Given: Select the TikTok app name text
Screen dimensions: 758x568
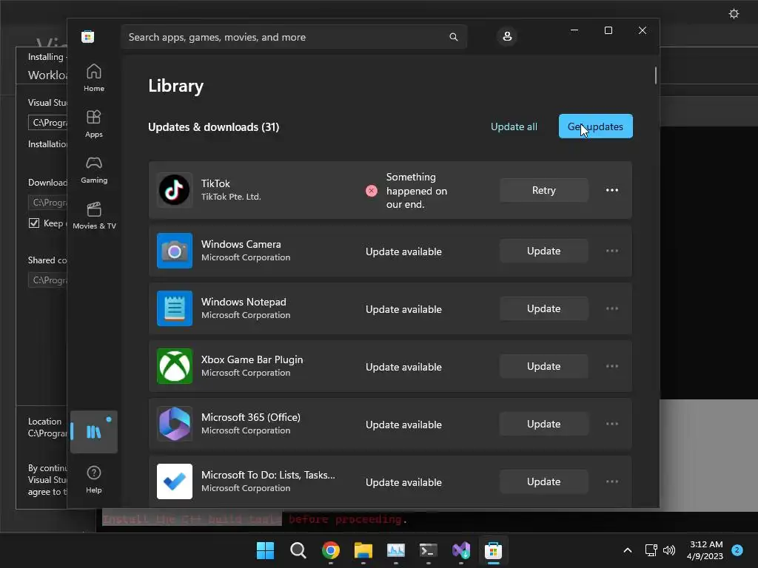Looking at the screenshot, I should [215, 183].
